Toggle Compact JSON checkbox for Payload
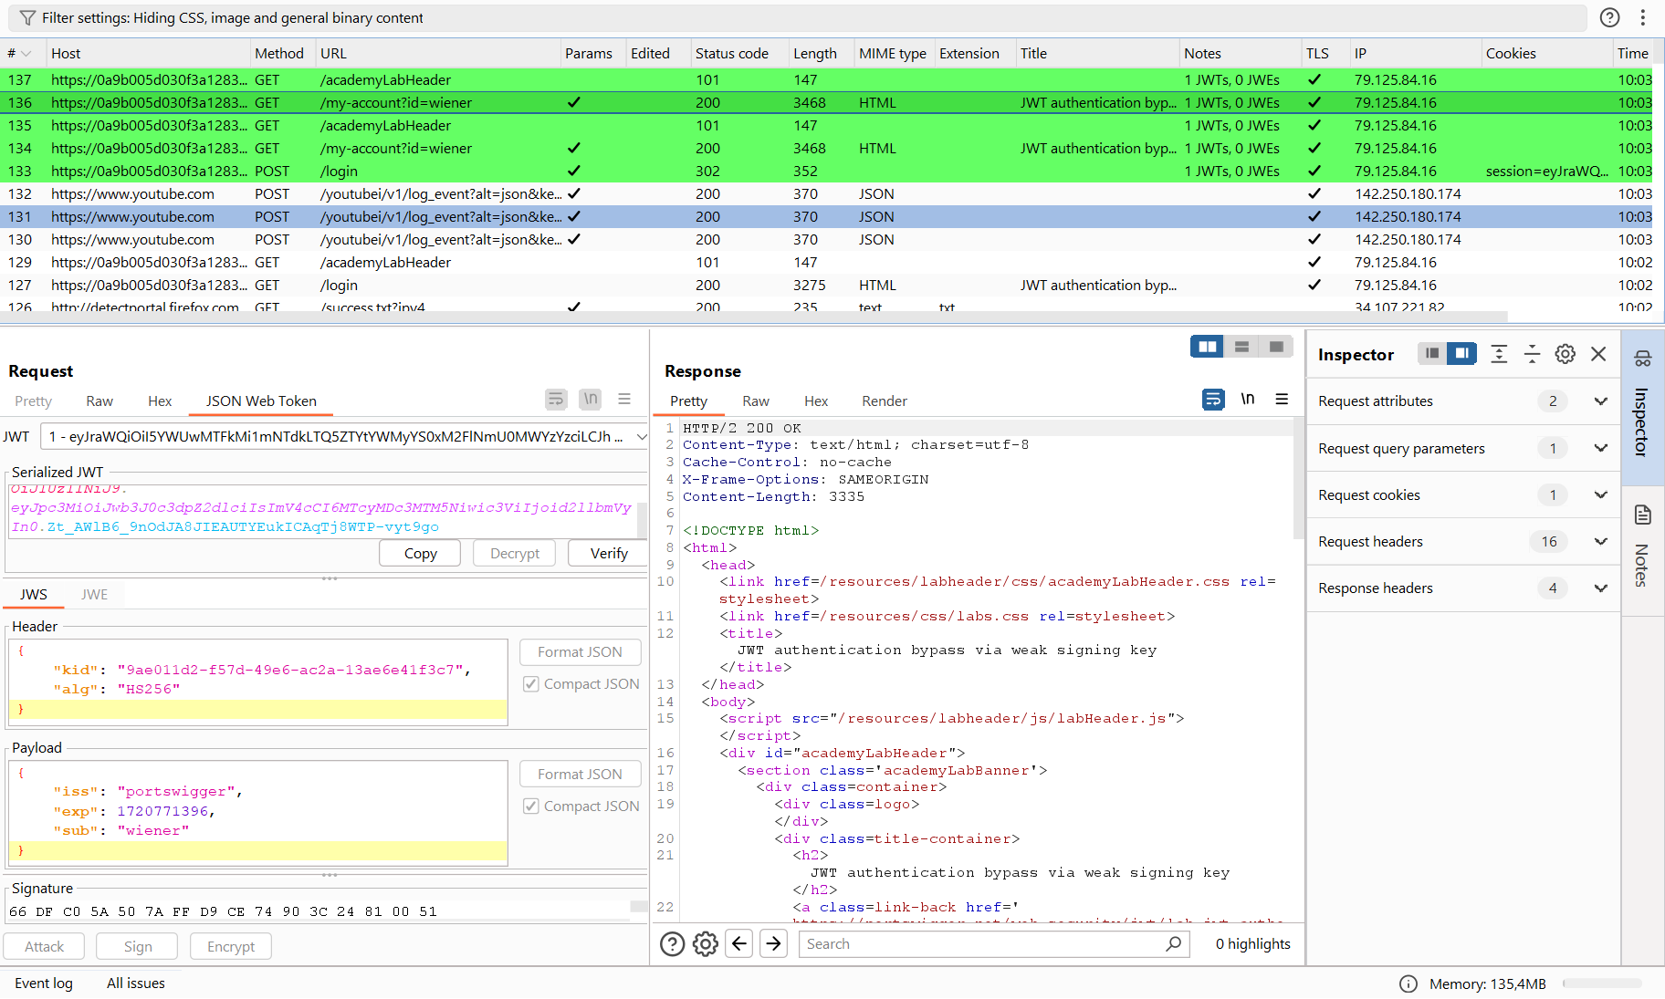 click(x=530, y=806)
